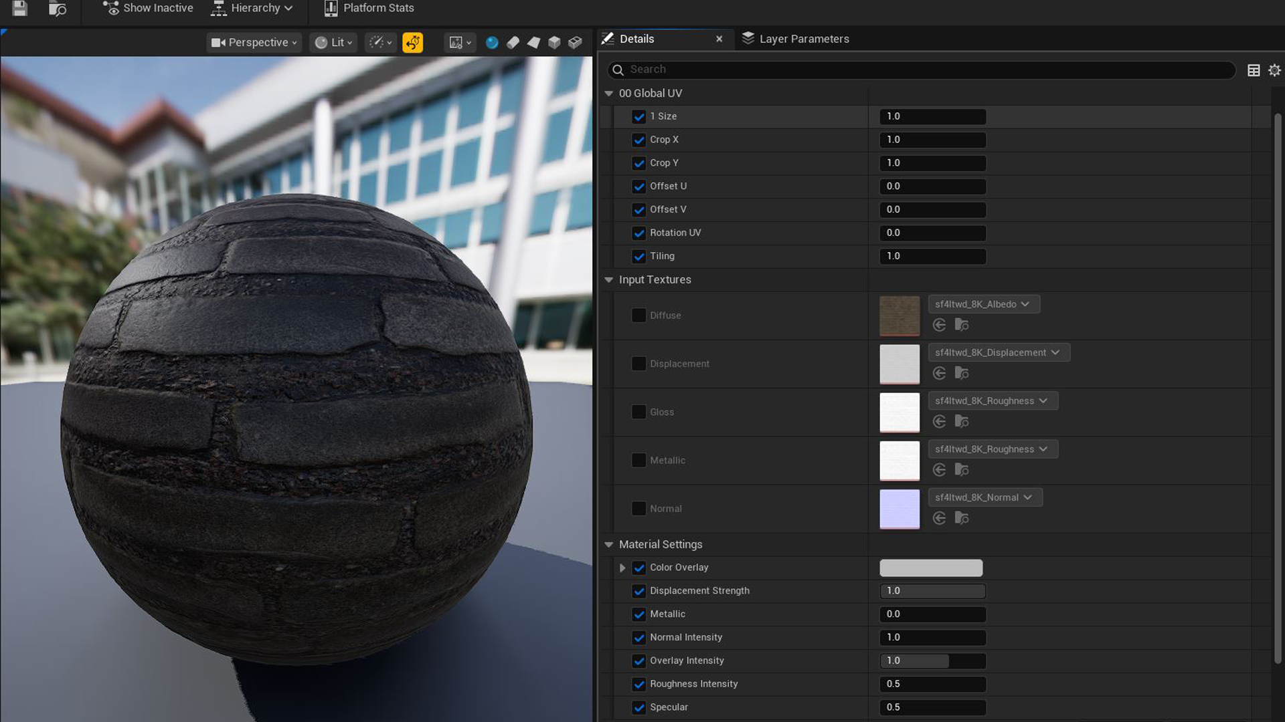Select the cylinder preview mesh icon
The height and width of the screenshot is (722, 1285).
click(x=513, y=43)
